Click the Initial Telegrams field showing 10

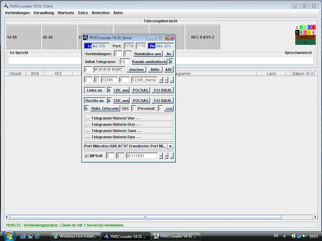tap(125, 62)
